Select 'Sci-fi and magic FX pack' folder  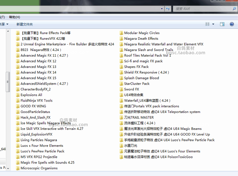(x=143, y=61)
